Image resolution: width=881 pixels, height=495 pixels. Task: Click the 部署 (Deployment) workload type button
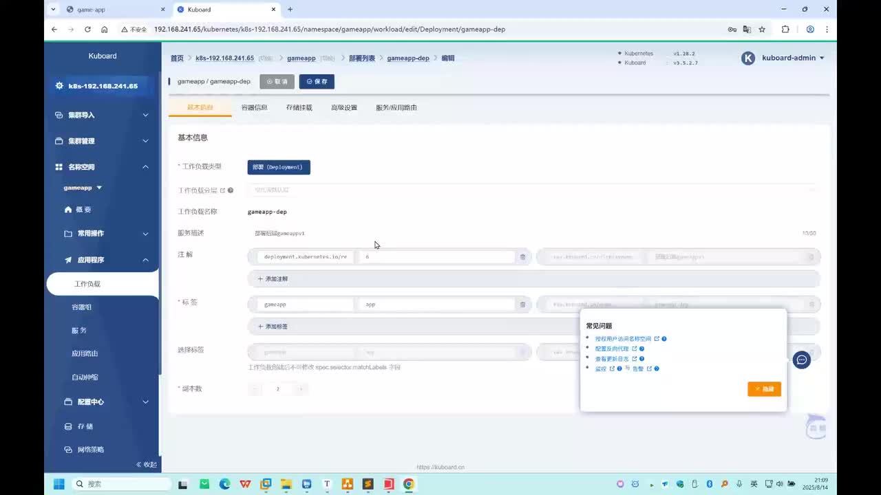pos(279,167)
